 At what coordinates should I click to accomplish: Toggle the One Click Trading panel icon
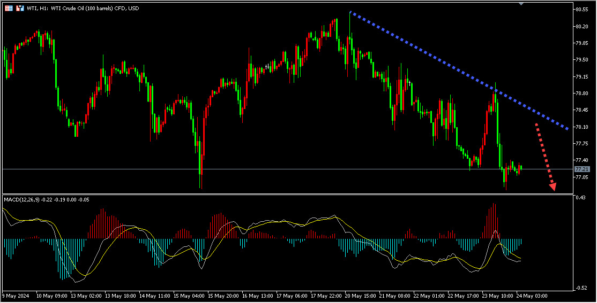tap(20, 8)
